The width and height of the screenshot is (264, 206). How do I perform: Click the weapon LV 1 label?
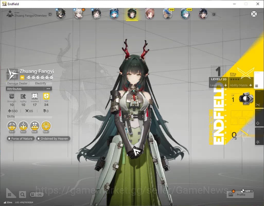pos(233,98)
